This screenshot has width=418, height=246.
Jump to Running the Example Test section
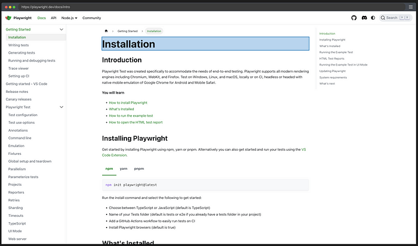336,52
